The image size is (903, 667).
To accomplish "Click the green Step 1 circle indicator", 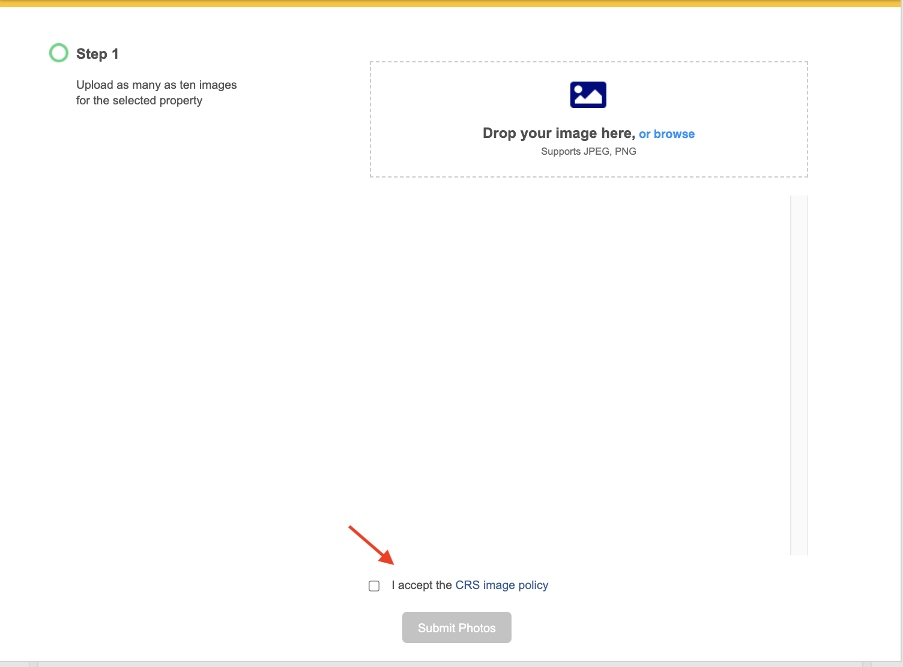I will (x=59, y=53).
